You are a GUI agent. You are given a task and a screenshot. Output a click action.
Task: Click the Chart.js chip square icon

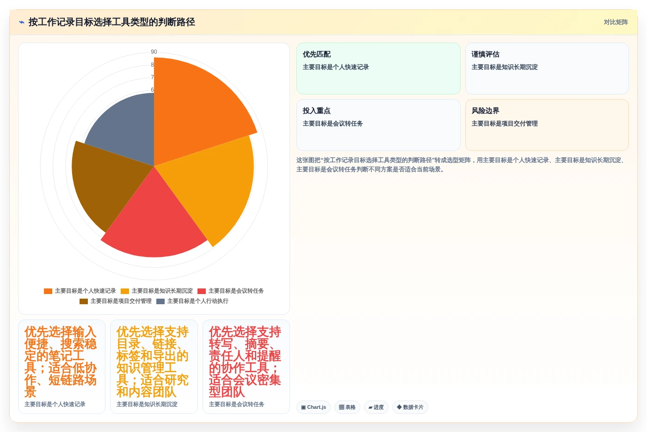tap(303, 407)
